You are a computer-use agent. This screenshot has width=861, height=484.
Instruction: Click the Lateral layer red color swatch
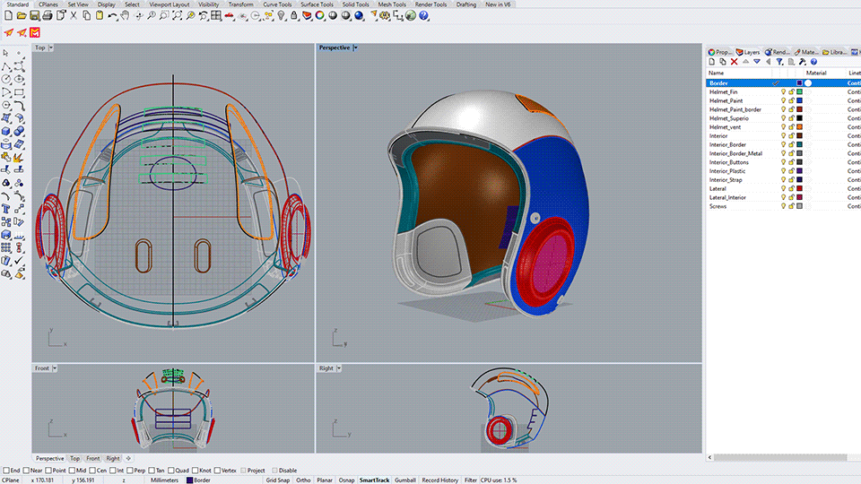(x=799, y=189)
